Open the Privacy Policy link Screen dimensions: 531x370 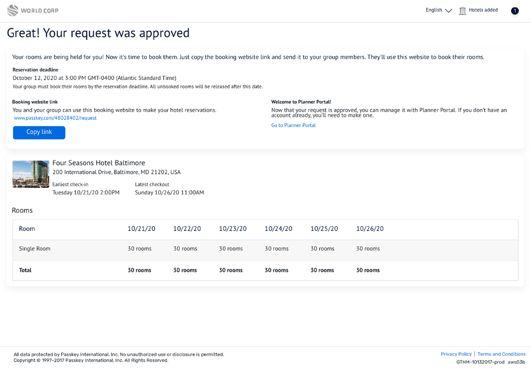pyautogui.click(x=456, y=354)
